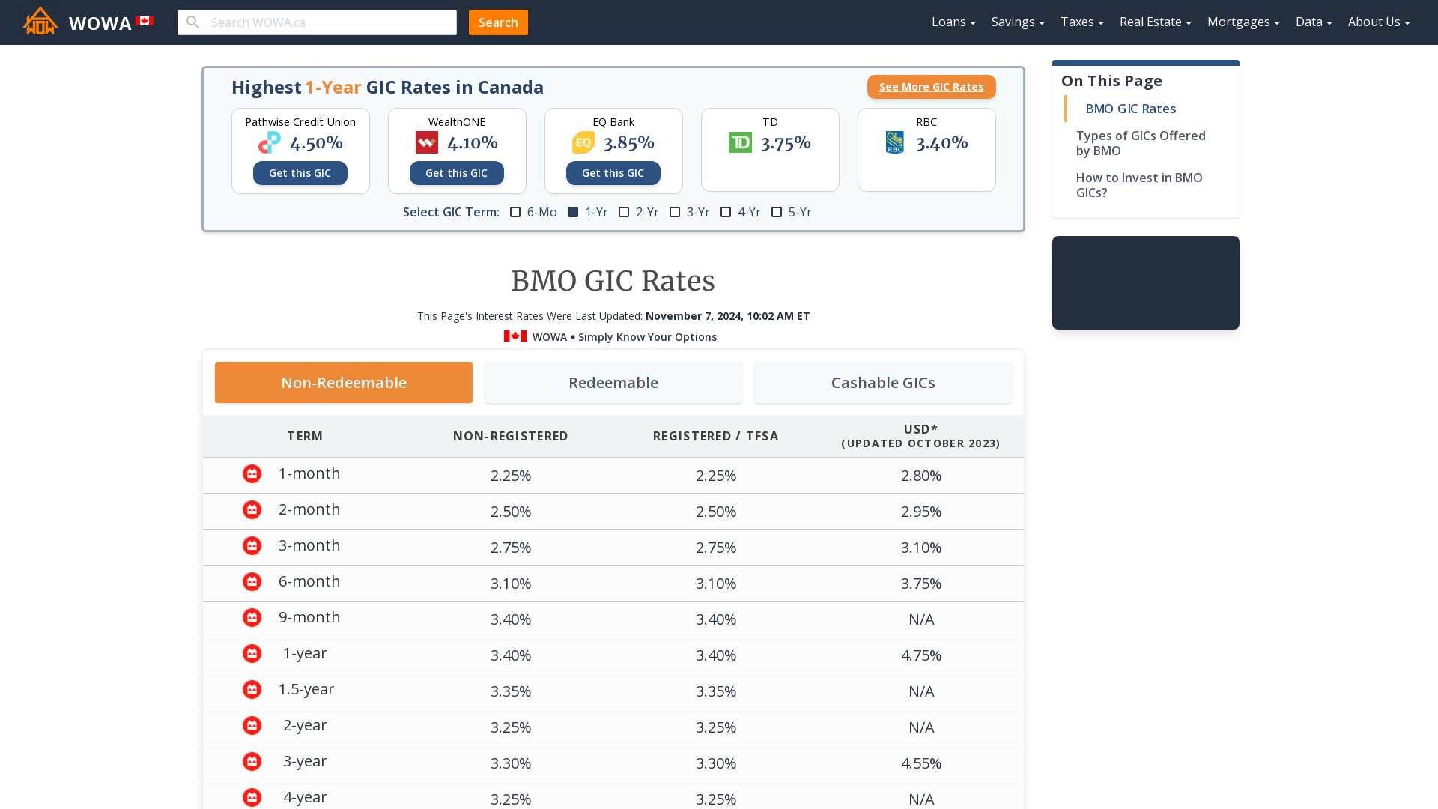Image resolution: width=1438 pixels, height=809 pixels.
Task: Click the TERM column header
Action: pyautogui.click(x=305, y=436)
